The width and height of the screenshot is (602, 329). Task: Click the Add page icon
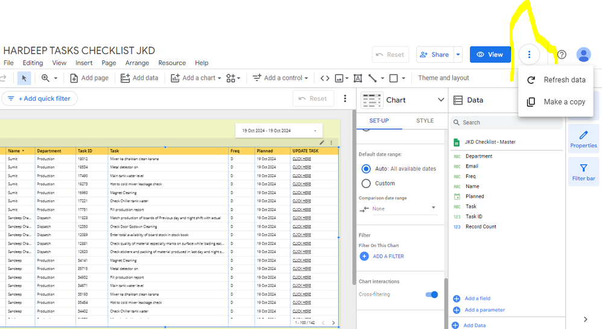(x=74, y=78)
